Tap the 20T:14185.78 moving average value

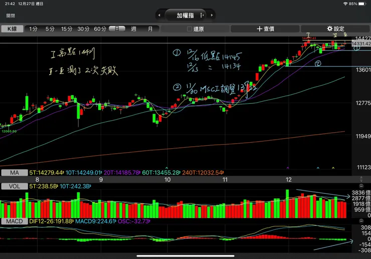pyautogui.click(x=122, y=173)
